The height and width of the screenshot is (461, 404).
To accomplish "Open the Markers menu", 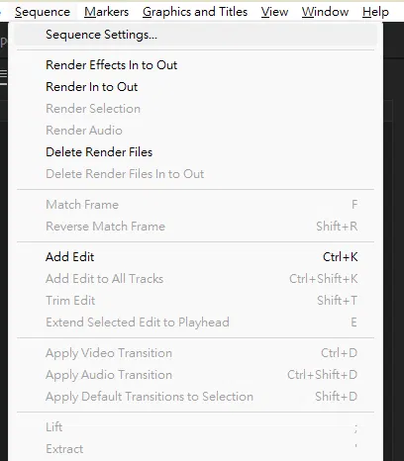I will 106,12.
